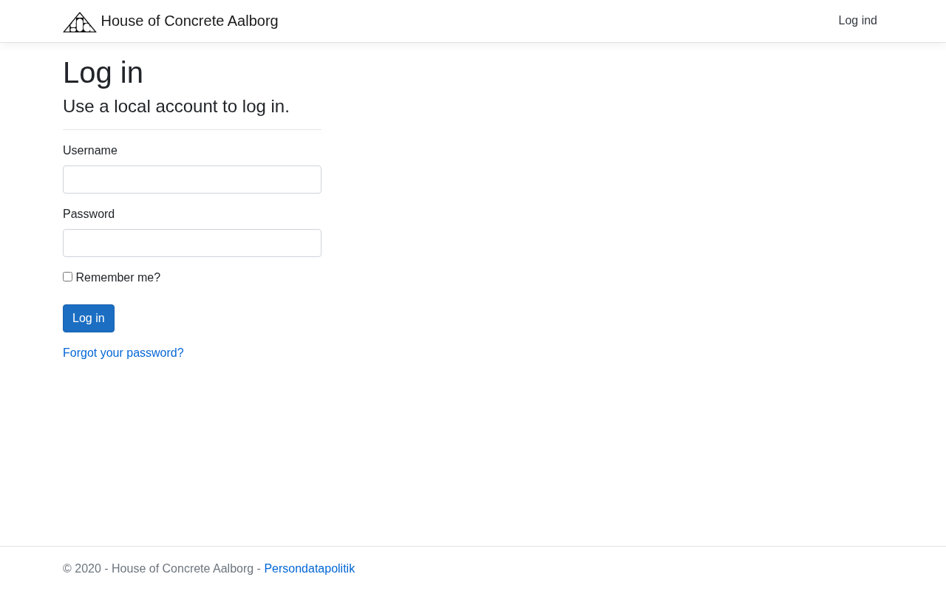This screenshot has height=591, width=946.
Task: Click the '© 2020' footer copyright text
Action: click(81, 569)
